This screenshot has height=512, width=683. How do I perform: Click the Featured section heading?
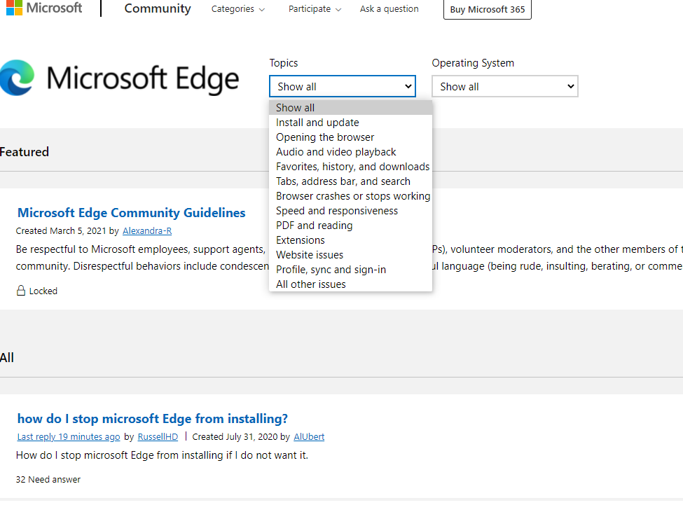tap(25, 152)
